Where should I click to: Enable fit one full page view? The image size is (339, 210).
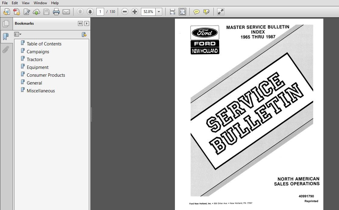(182, 12)
